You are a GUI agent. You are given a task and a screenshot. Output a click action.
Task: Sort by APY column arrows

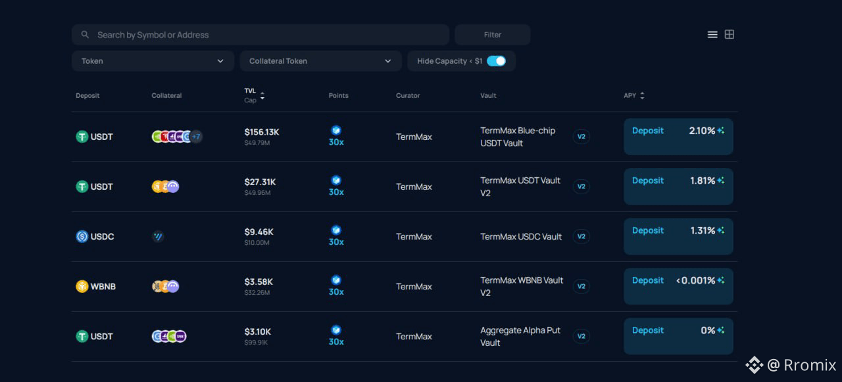click(x=642, y=96)
